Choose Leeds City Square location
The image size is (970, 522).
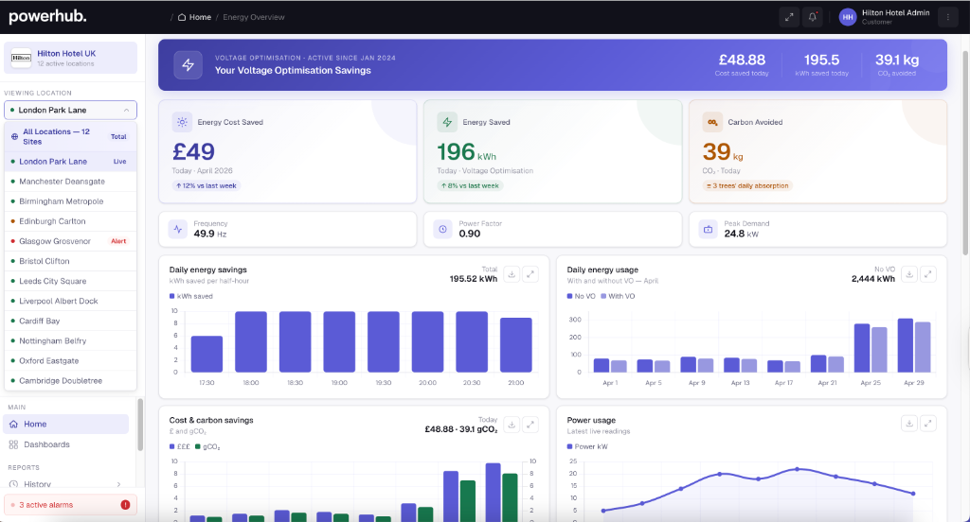point(70,281)
